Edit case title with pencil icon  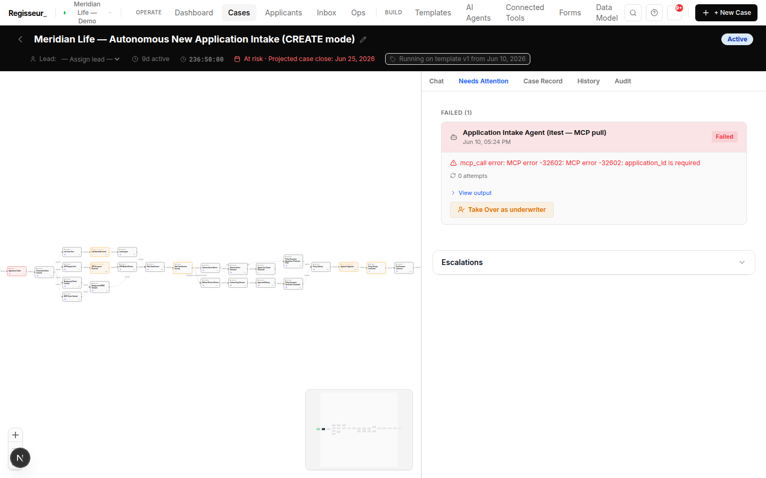[x=363, y=39]
